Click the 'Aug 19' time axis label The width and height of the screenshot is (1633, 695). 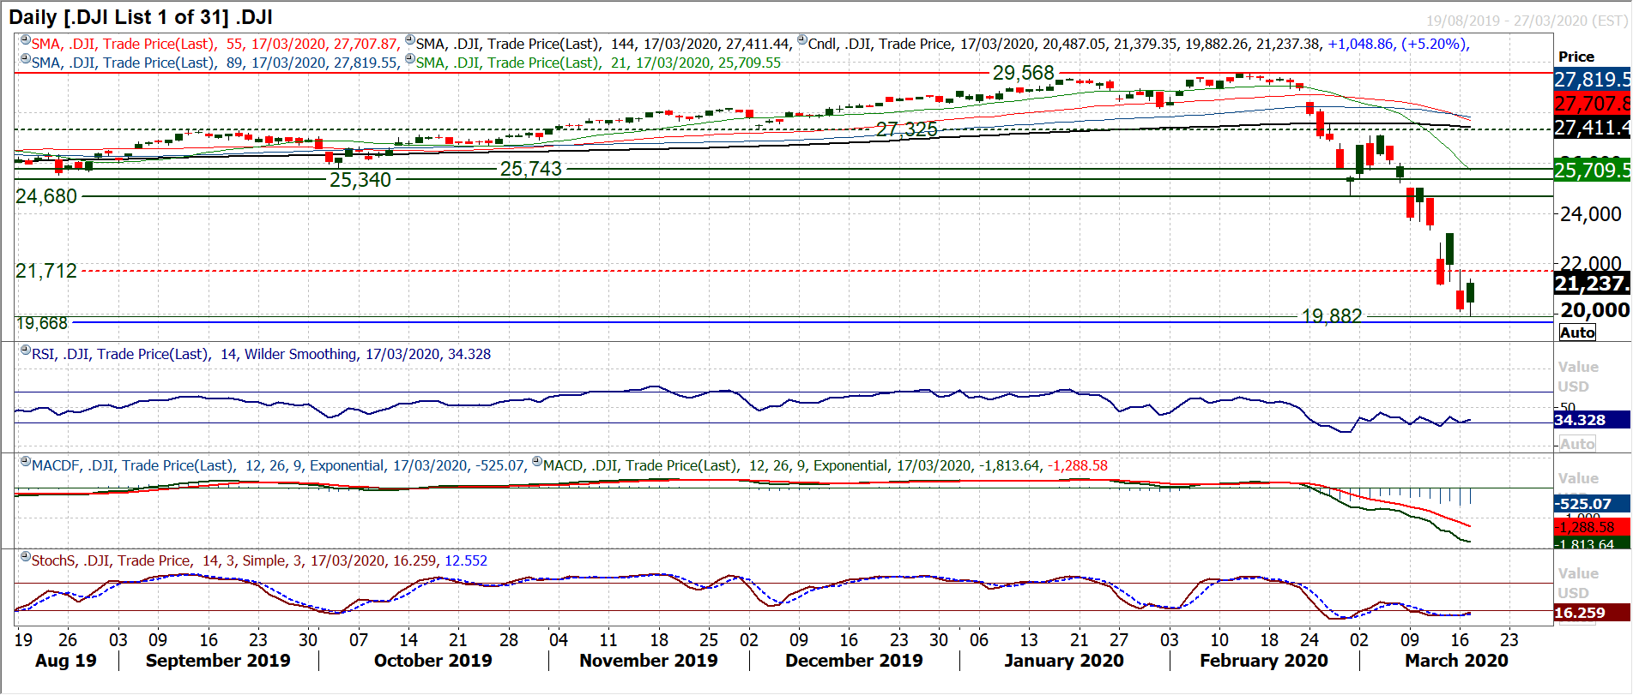click(65, 661)
